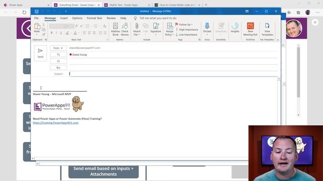Toggle Underline formatting
323x181 pixels.
(x=61, y=33)
